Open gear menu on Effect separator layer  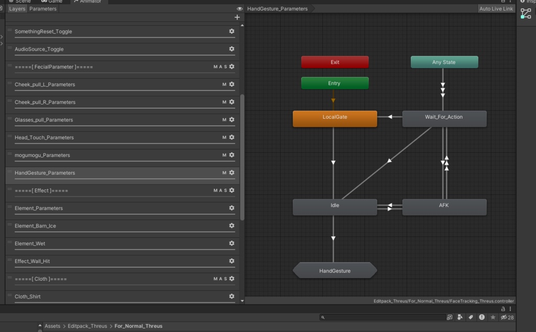point(232,190)
